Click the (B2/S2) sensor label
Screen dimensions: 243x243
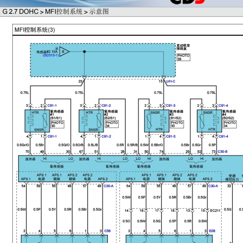pyautogui.click(x=228, y=118)
